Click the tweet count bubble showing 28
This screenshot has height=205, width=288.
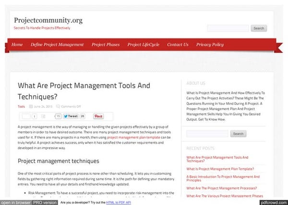pos(83,116)
